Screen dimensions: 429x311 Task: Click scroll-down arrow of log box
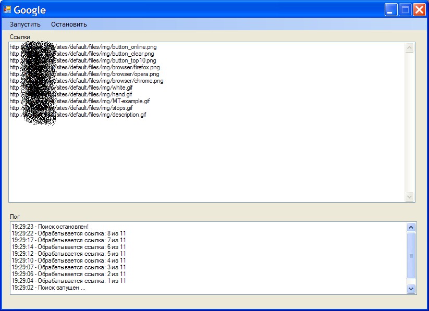pos(411,289)
